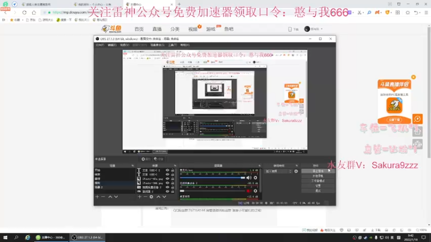Add a new scene with plus icon
Image resolution: width=431 pixels, height=242 pixels.
(x=97, y=197)
